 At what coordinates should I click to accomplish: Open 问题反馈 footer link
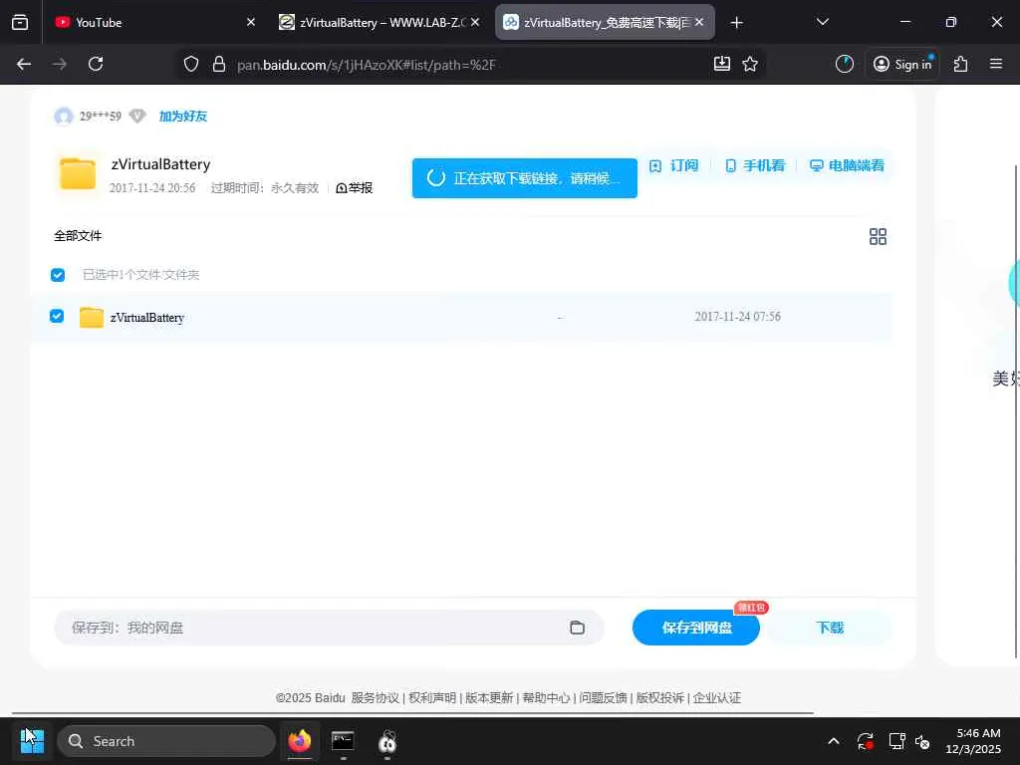(x=603, y=698)
